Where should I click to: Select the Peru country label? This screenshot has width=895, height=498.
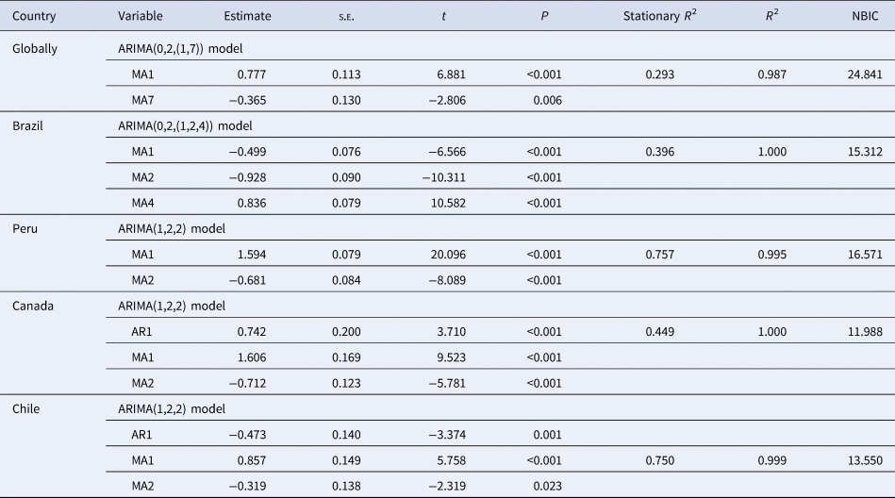[25, 227]
